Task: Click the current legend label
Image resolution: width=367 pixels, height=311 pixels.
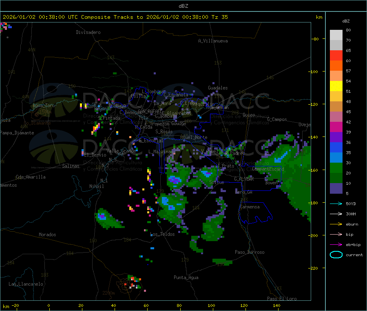Action: pyautogui.click(x=354, y=255)
